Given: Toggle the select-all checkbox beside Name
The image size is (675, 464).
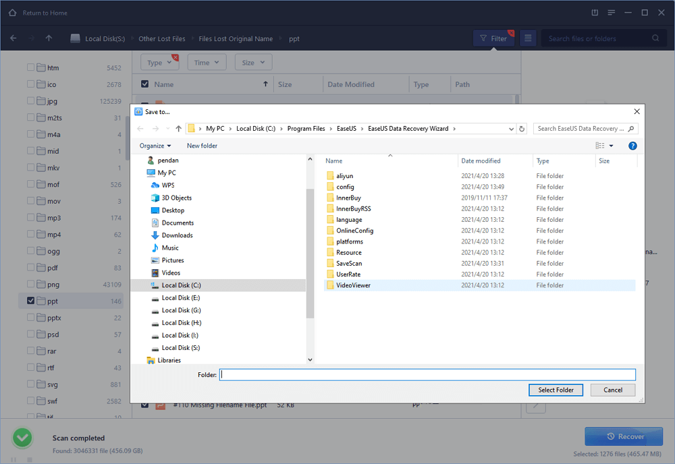Looking at the screenshot, I should point(144,84).
